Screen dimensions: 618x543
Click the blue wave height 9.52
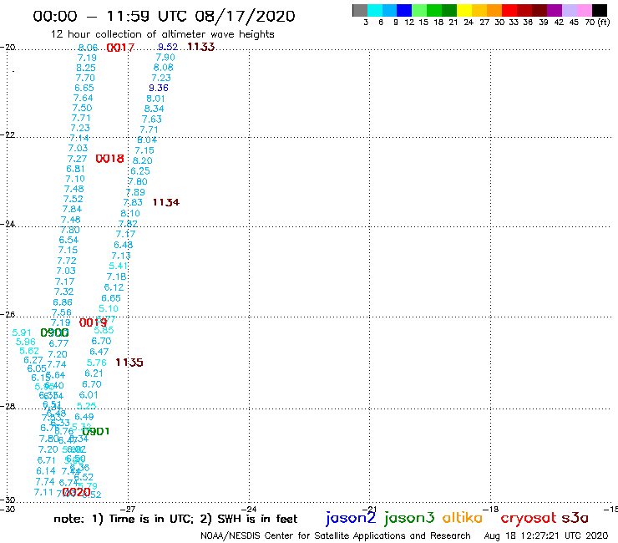168,47
